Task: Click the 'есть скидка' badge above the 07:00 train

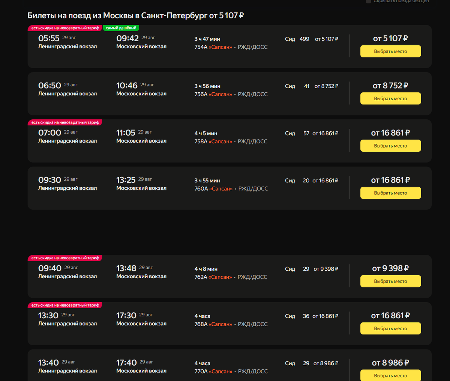Action: (65, 123)
